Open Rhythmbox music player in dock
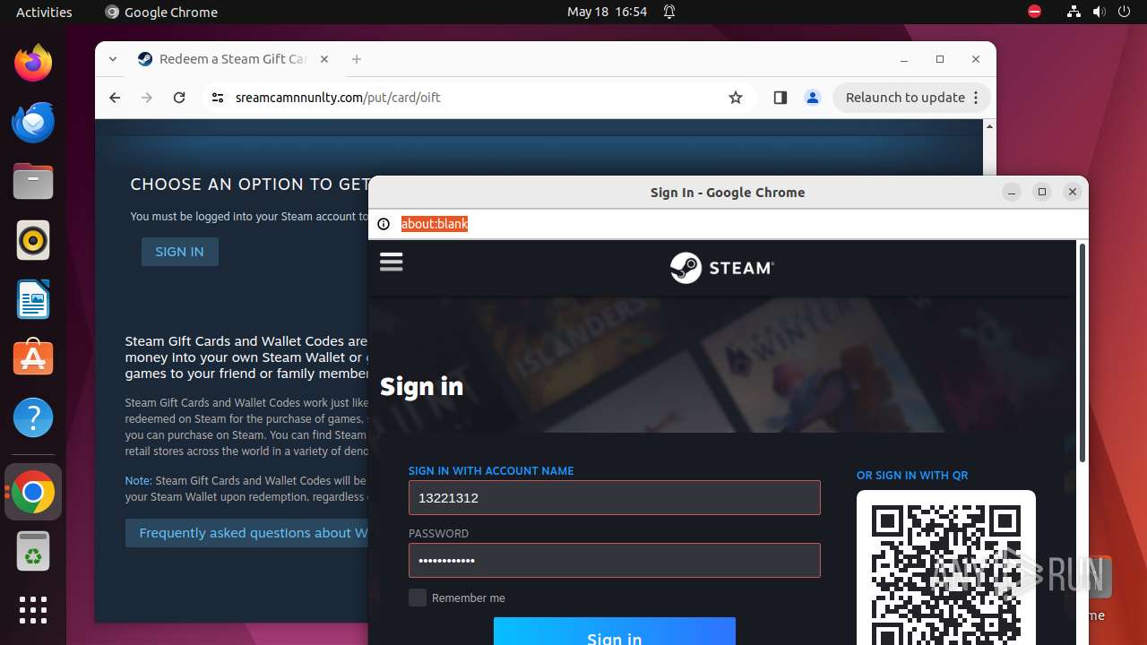Image resolution: width=1147 pixels, height=645 pixels. tap(33, 241)
